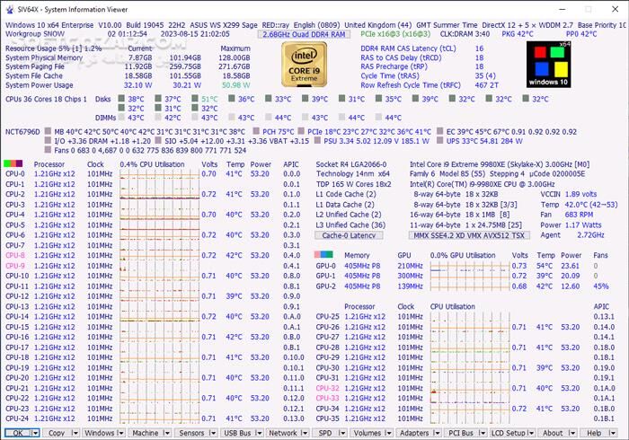
Task: Click the Socket R4 LGA2066-0 text
Action: [x=351, y=164]
